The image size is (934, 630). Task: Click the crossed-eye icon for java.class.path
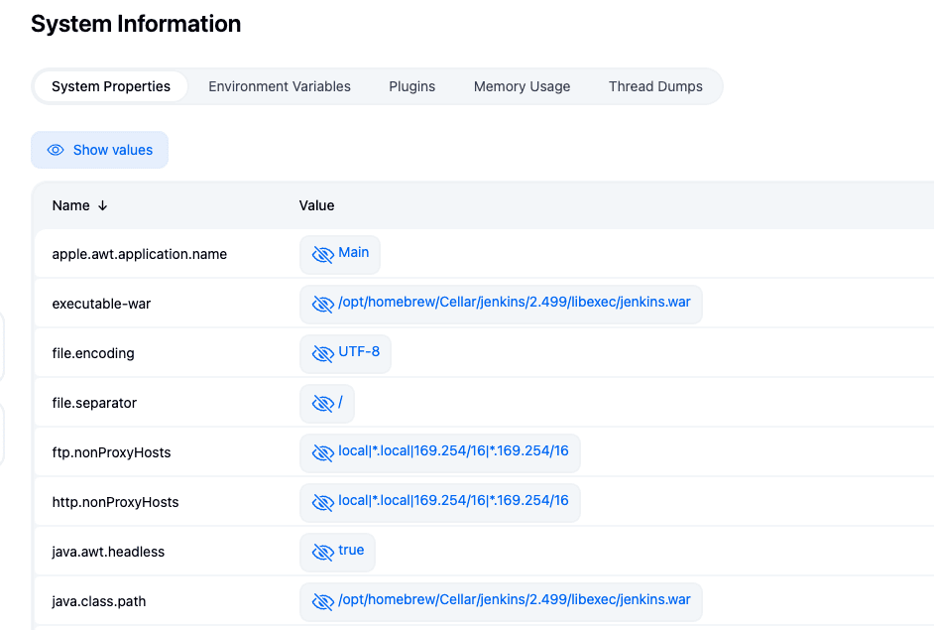click(322, 601)
